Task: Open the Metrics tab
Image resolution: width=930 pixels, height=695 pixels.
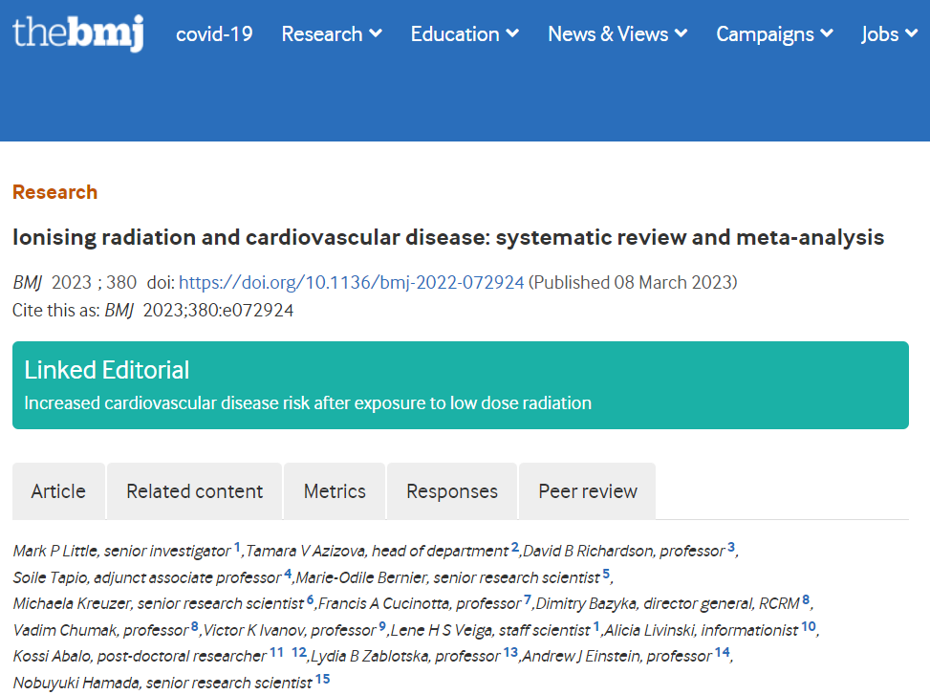Action: [x=335, y=491]
